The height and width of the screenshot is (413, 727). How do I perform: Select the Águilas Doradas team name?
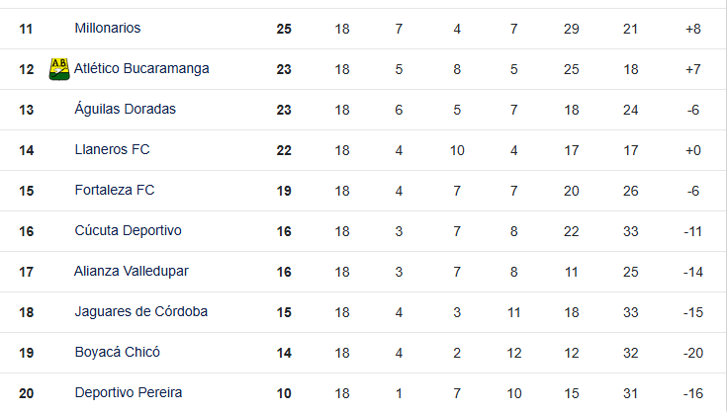(125, 110)
